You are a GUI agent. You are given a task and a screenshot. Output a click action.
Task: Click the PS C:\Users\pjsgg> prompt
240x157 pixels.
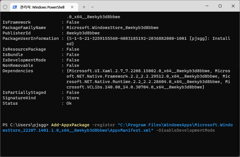[26, 125]
